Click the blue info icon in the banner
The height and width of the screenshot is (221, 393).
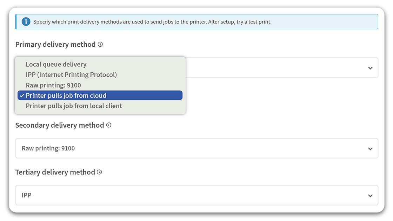[26, 22]
